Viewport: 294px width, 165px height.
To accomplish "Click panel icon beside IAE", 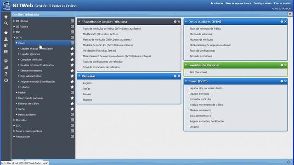I will pyautogui.click(x=72, y=32).
